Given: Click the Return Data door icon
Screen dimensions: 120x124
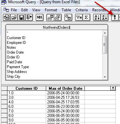Looking at the screenshot, I should pyautogui.click(x=29, y=17).
